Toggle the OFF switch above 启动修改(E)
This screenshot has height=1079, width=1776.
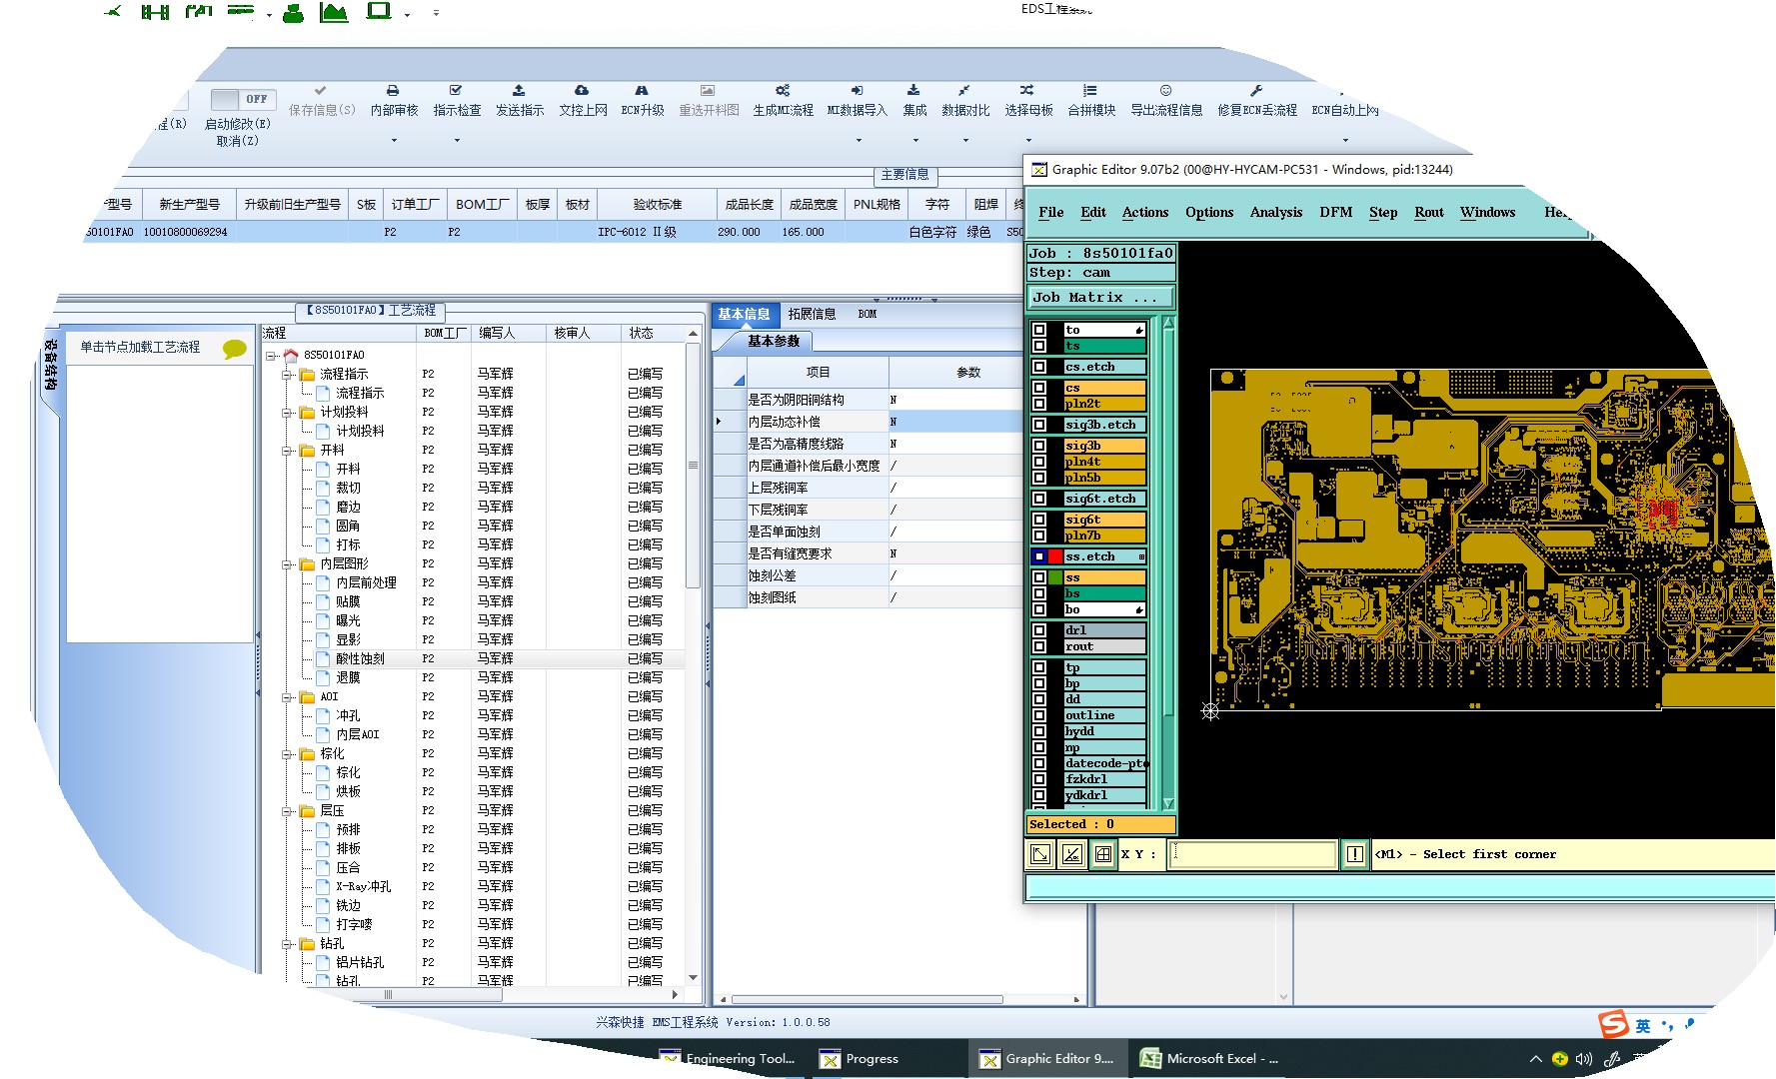241,99
